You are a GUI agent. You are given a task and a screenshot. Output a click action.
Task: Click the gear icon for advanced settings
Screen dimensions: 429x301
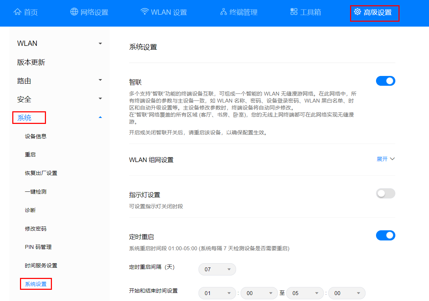357,12
